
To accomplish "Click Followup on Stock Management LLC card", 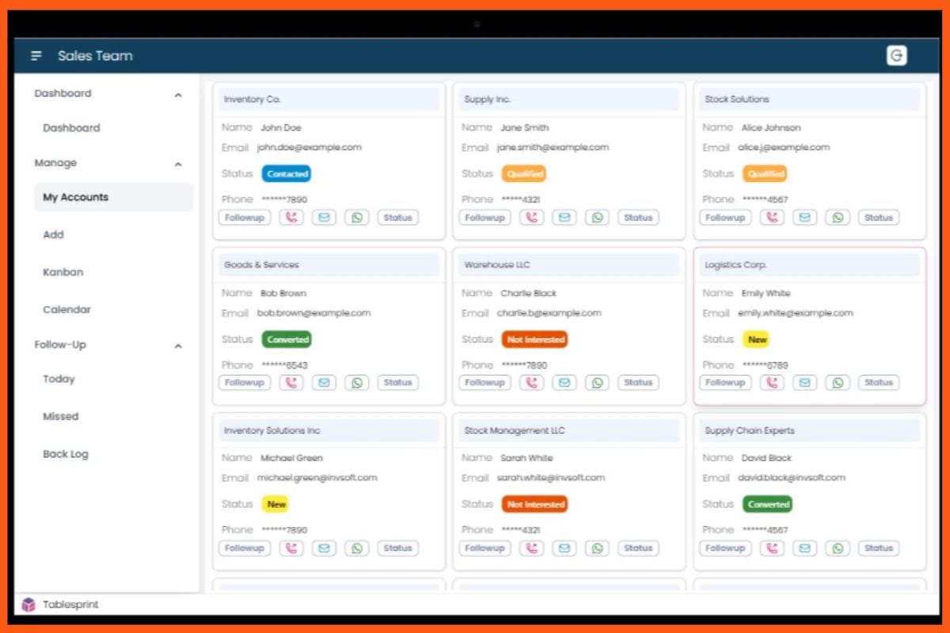I will tap(485, 548).
